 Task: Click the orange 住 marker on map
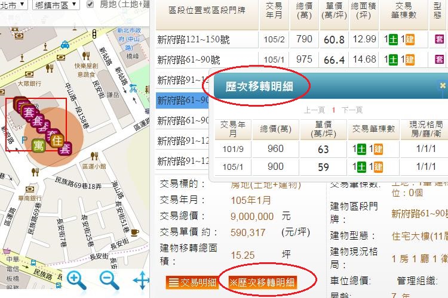click(x=57, y=141)
